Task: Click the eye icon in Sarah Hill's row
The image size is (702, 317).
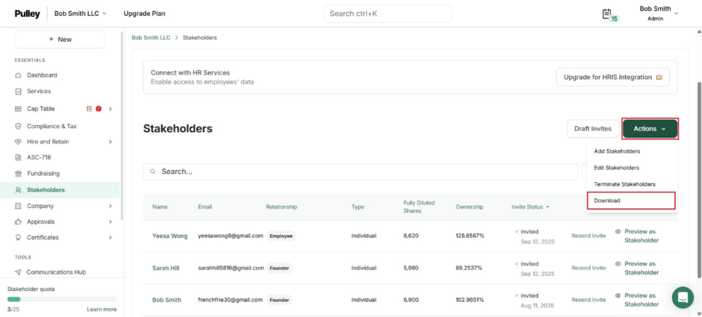Action: (618, 264)
